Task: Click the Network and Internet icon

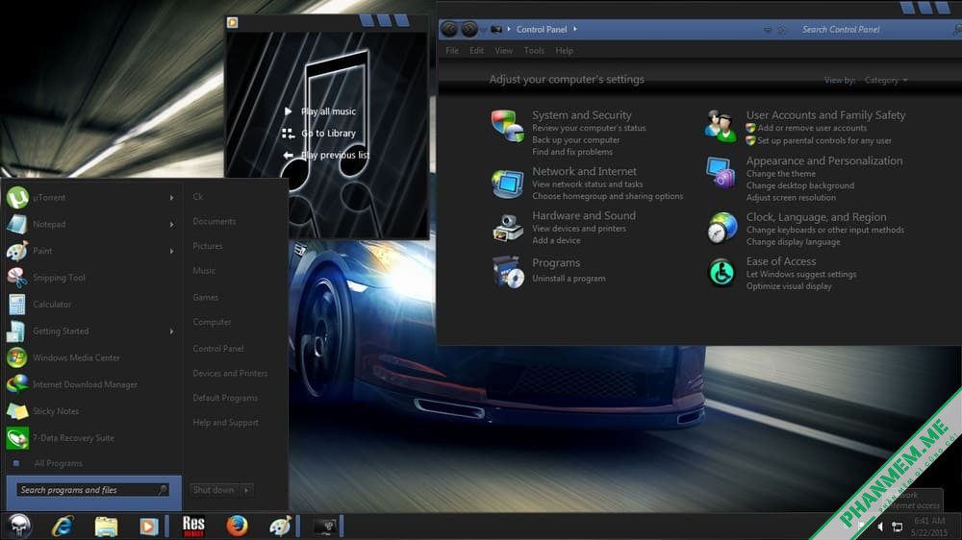Action: point(507,183)
